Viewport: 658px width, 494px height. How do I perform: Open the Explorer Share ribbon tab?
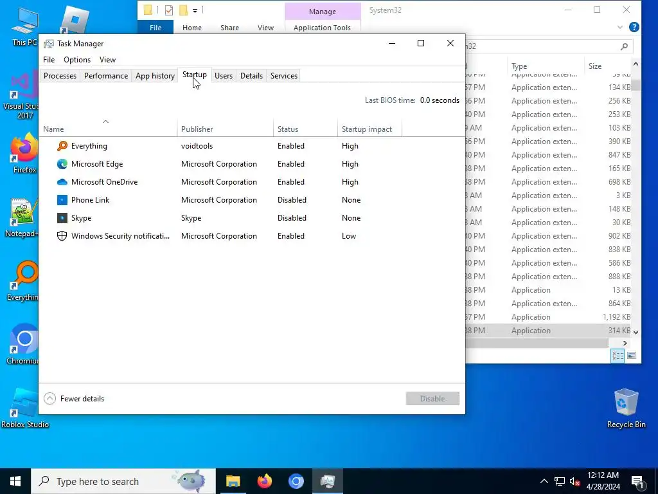[229, 27]
